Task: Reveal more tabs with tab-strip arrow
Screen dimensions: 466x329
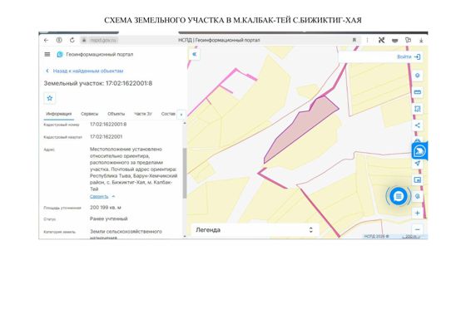Action: (181, 115)
